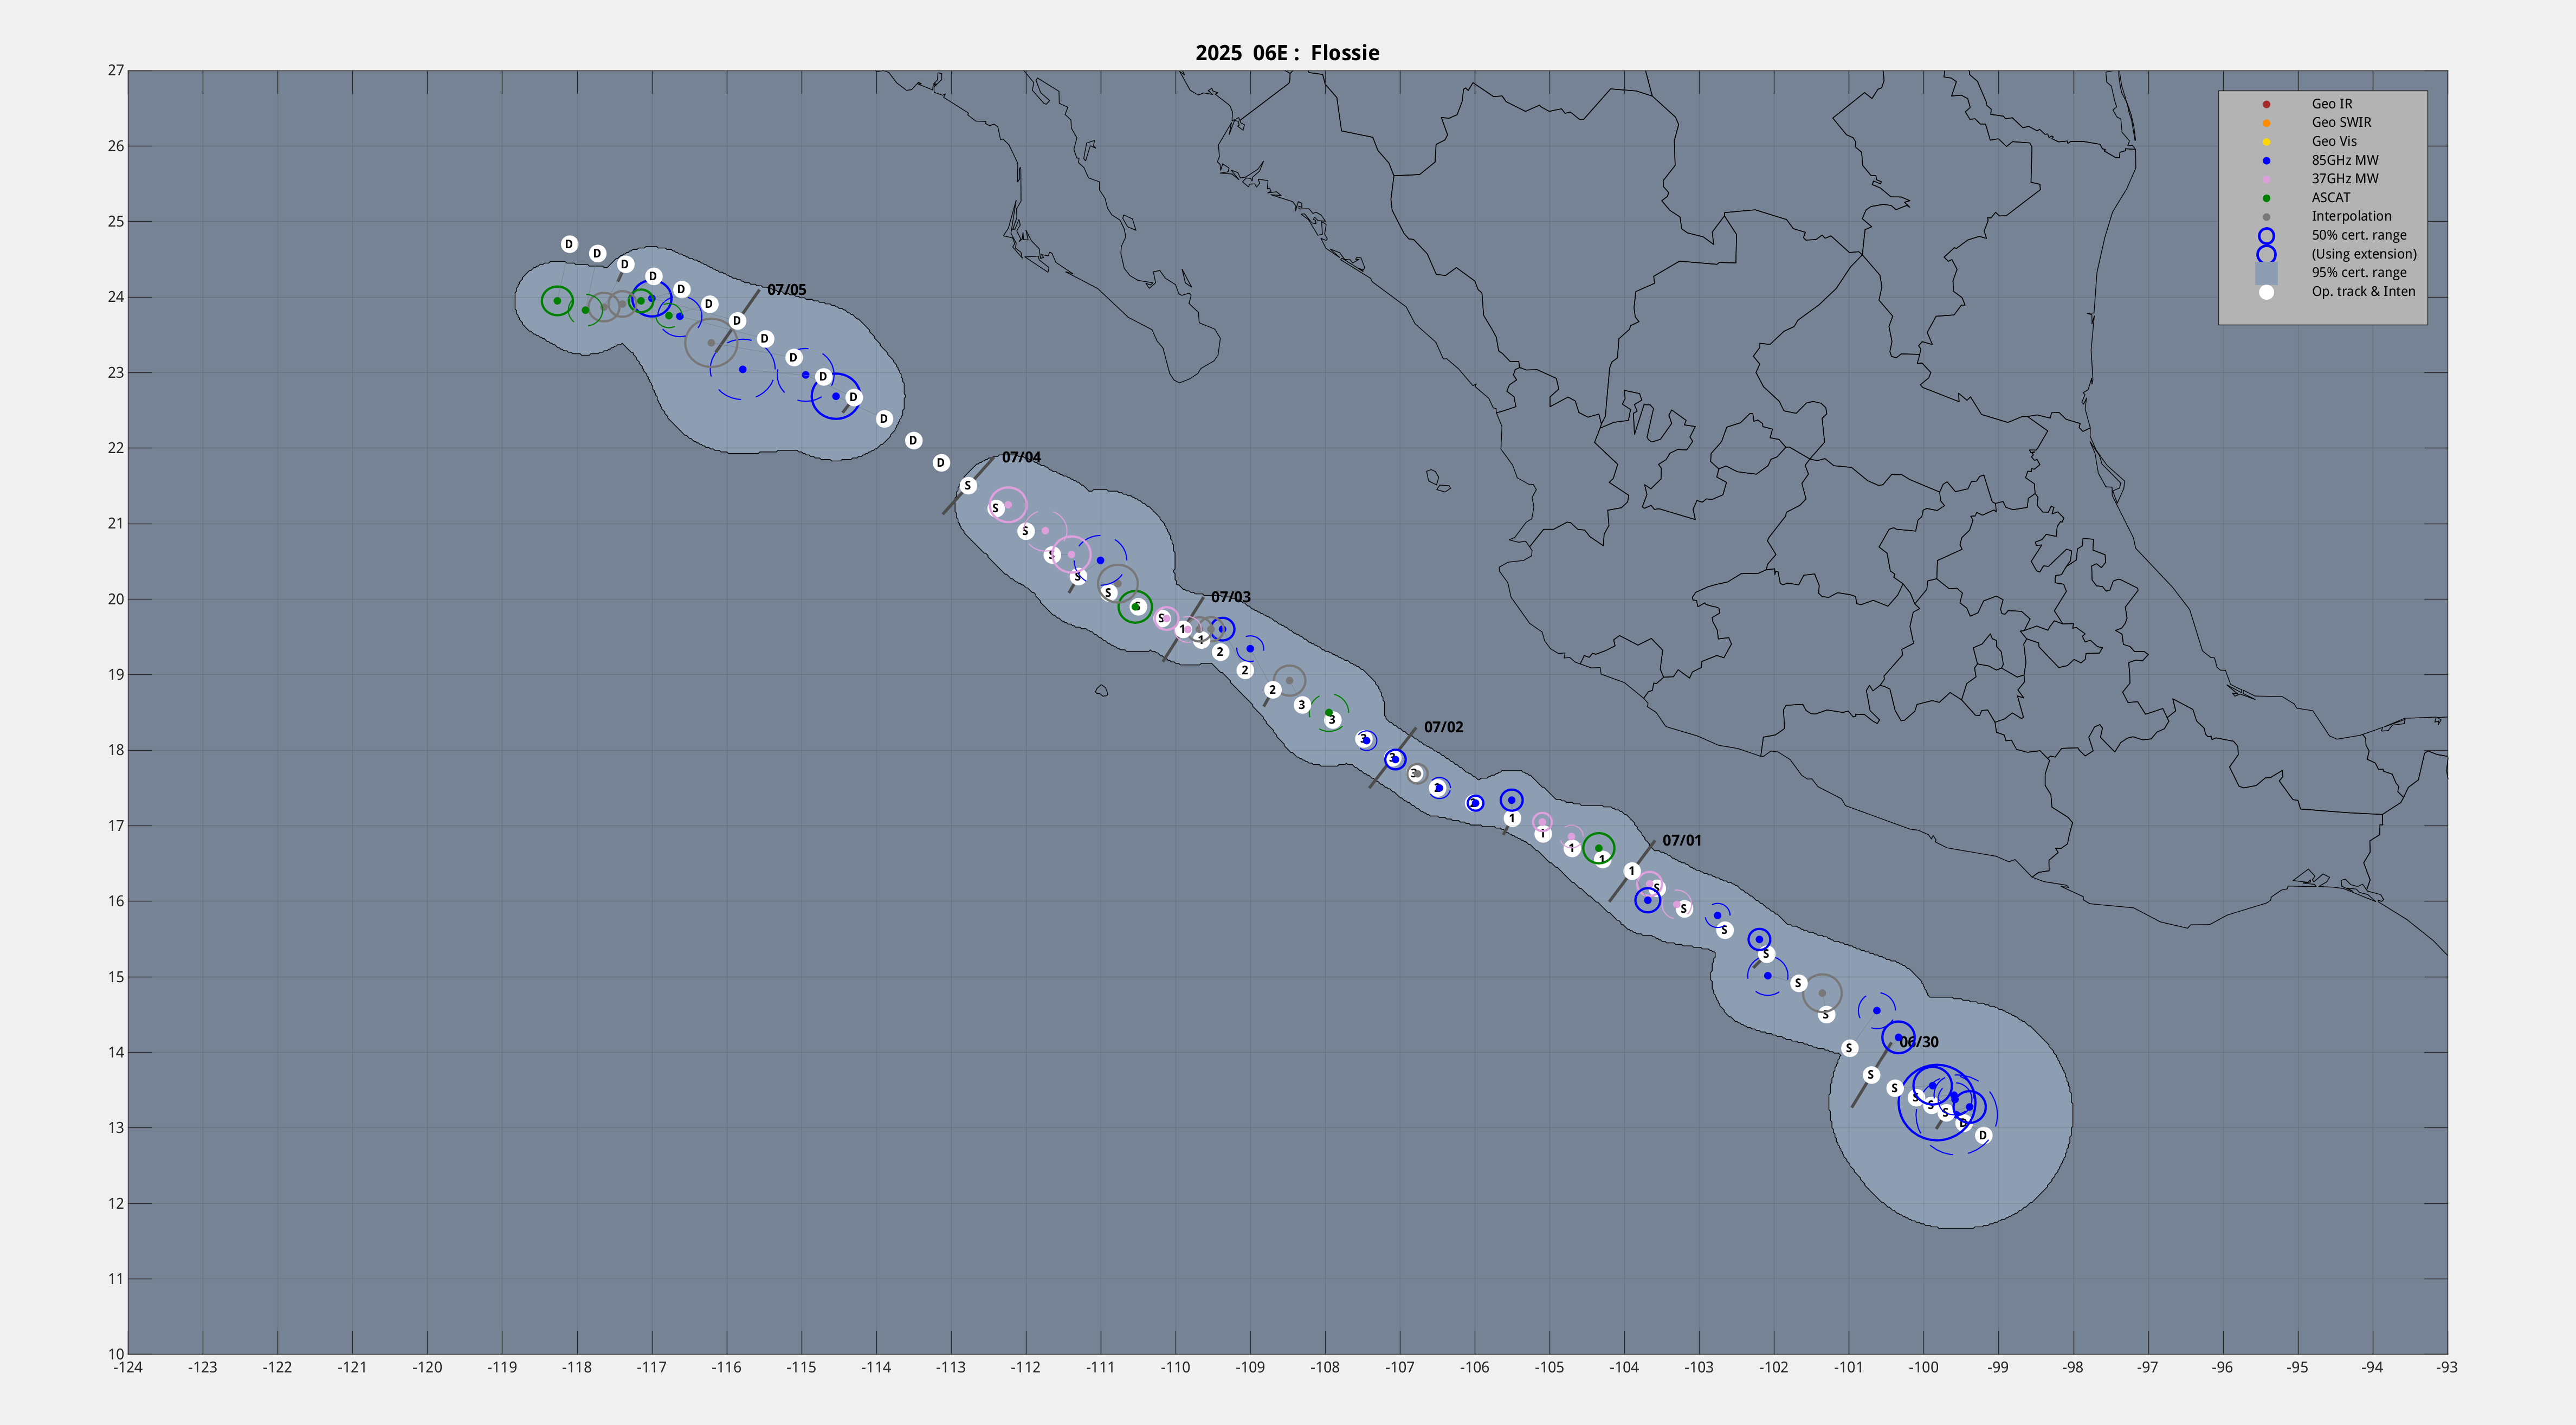This screenshot has height=1425, width=2576.
Task: Click the westernmost green ASCAT circle on track
Action: pos(557,300)
